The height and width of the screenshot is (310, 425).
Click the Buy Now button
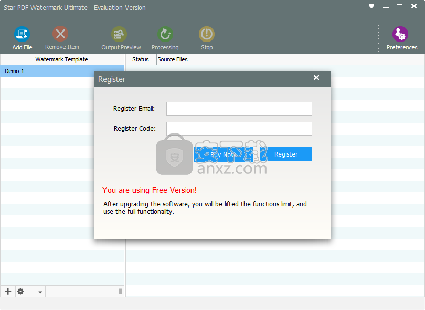tap(224, 154)
